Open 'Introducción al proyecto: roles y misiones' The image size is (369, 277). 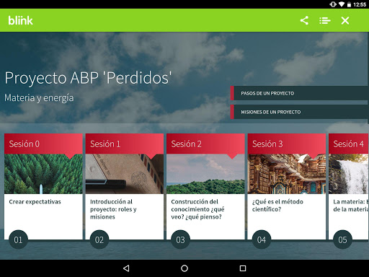click(113, 209)
